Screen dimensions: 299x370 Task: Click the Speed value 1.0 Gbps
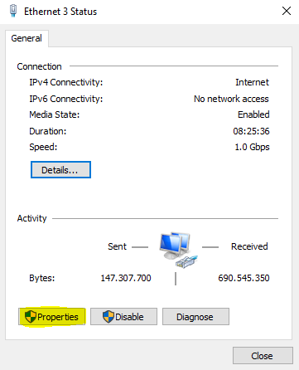point(252,147)
